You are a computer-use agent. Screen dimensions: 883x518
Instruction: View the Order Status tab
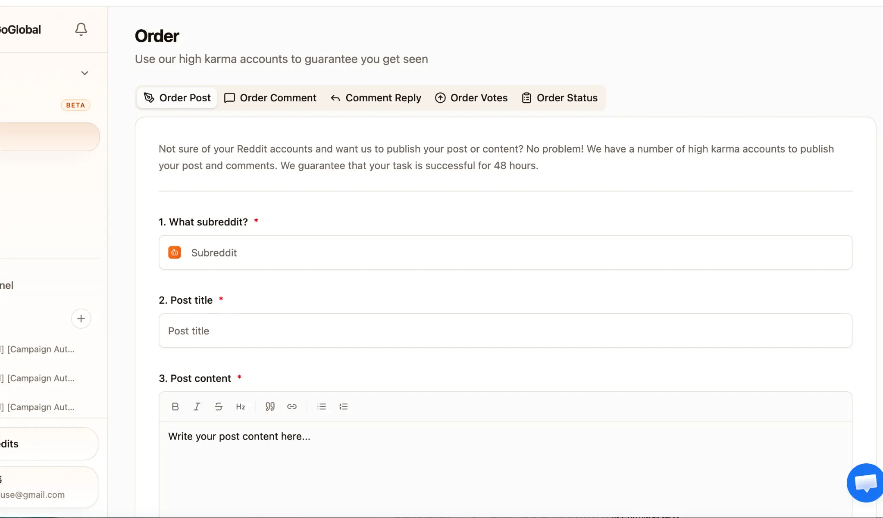tap(560, 98)
